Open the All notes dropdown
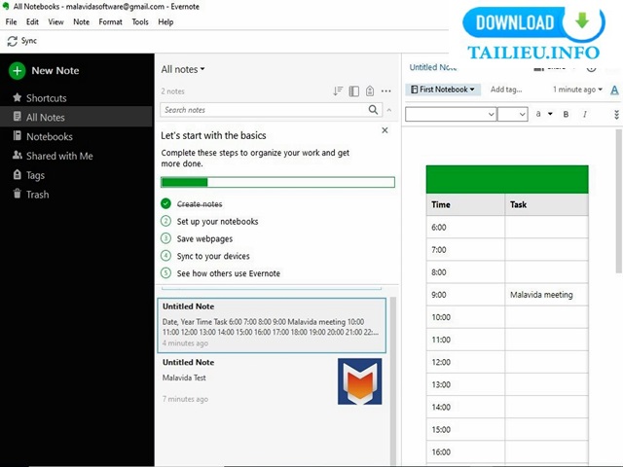This screenshot has width=623, height=467. (183, 69)
